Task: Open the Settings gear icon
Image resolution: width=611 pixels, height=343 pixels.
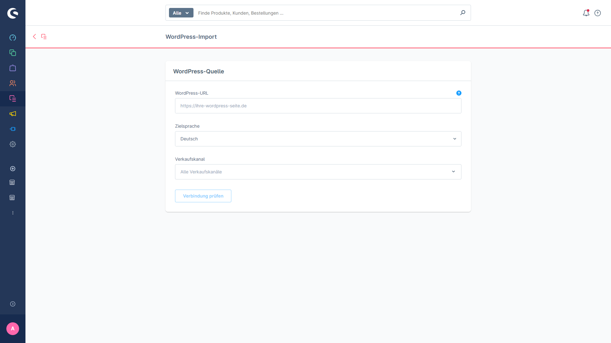Action: click(x=13, y=144)
